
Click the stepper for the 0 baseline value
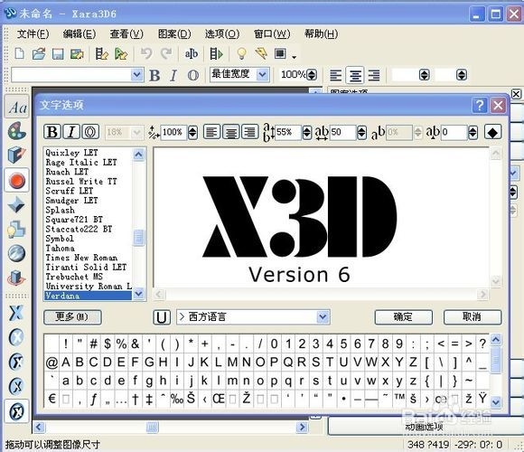[x=473, y=132]
